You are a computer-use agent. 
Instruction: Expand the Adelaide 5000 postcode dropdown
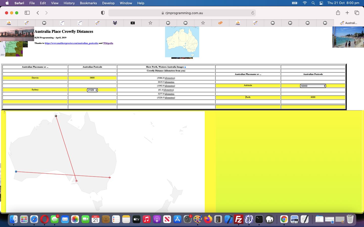click(313, 86)
